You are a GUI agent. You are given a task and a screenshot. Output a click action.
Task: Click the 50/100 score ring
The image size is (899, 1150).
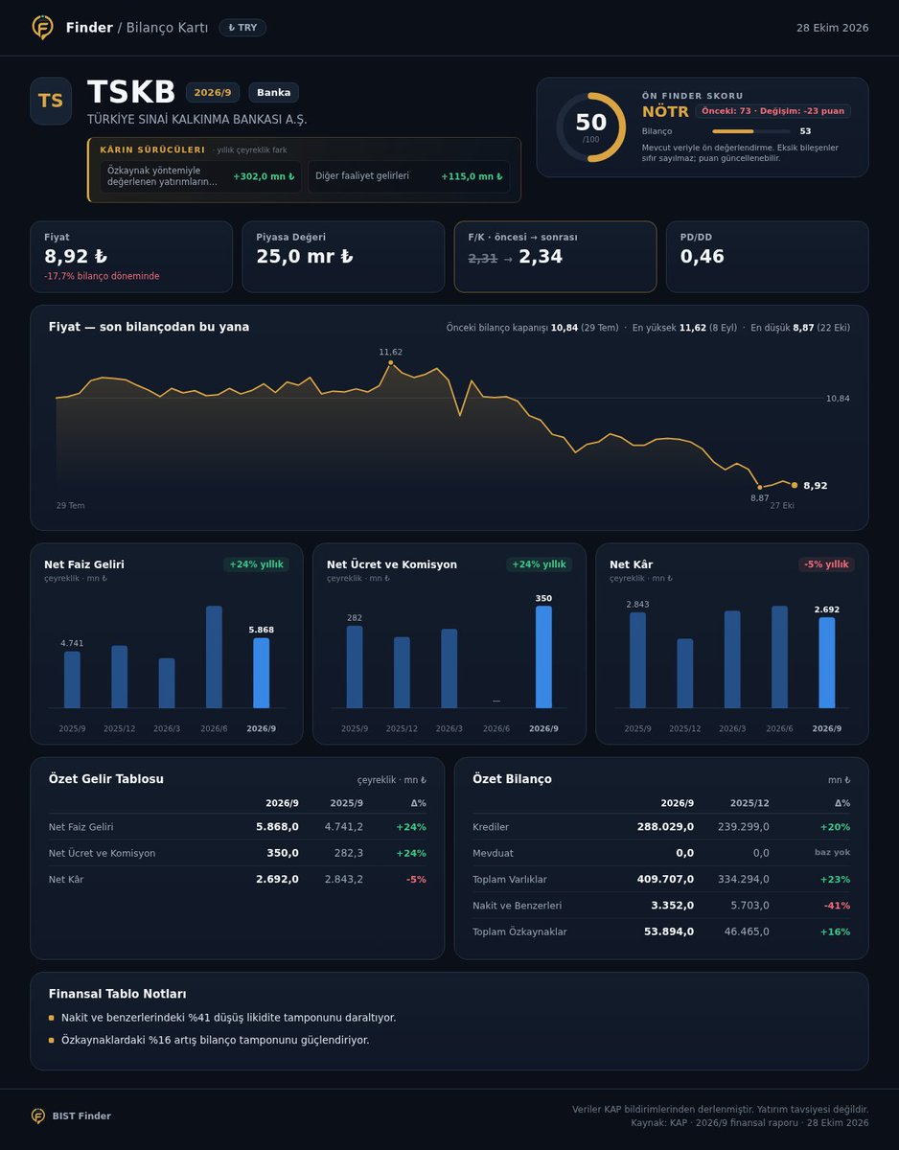590,127
